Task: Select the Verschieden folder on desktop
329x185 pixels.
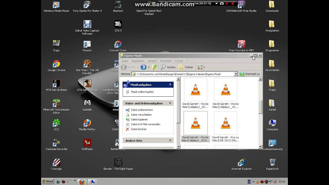Action: click(x=272, y=66)
